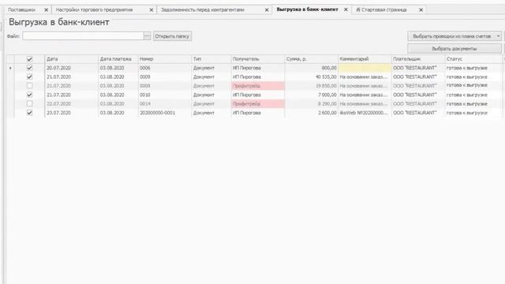Sort by the Комментарий column header
This screenshot has width=505, height=284.
pyautogui.click(x=365, y=59)
